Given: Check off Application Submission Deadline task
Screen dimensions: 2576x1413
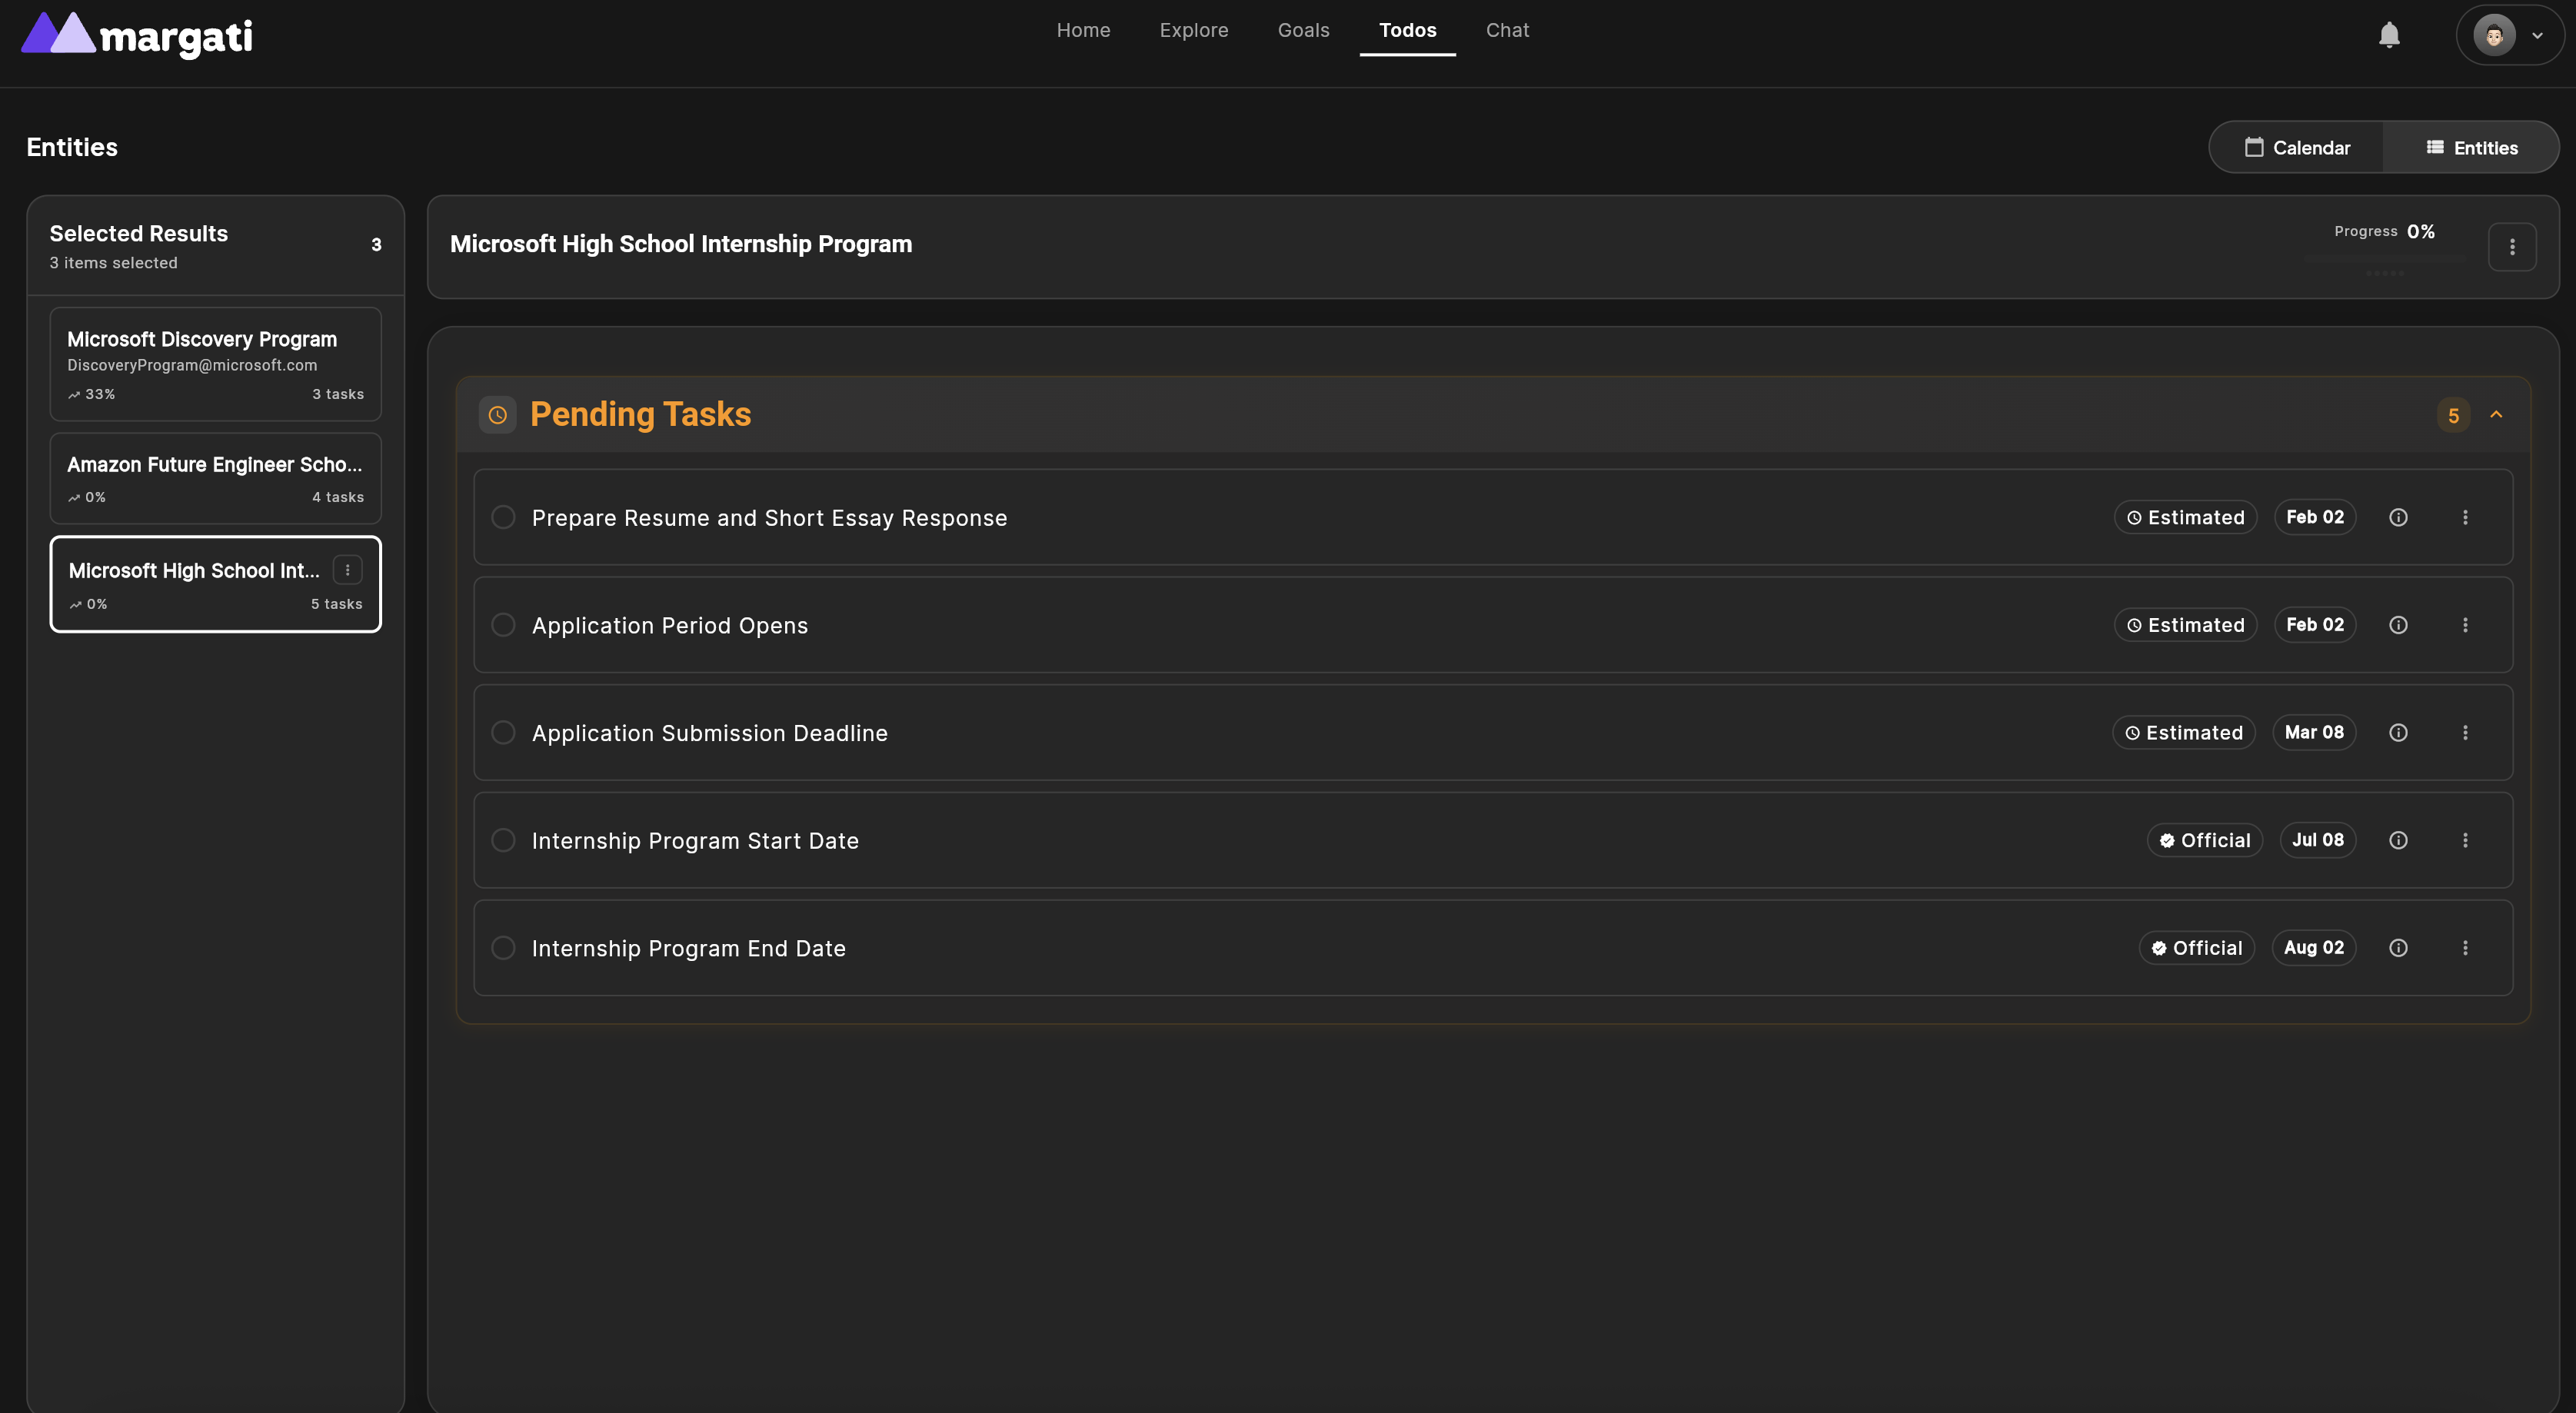Looking at the screenshot, I should click(503, 733).
